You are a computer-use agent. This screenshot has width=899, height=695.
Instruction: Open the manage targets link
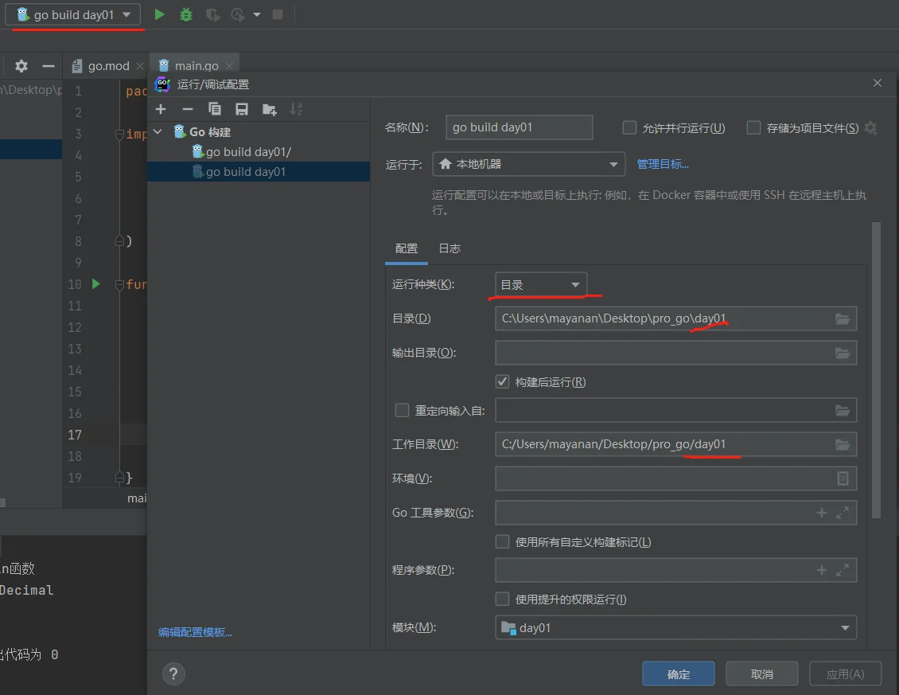(x=663, y=165)
